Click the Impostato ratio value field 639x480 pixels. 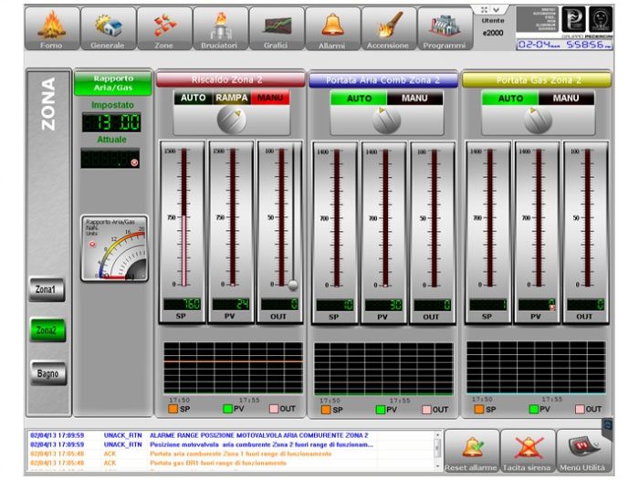[x=111, y=122]
